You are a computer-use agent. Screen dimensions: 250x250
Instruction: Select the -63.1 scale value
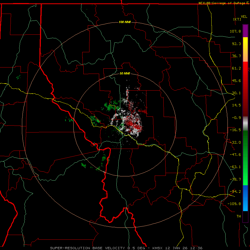tap(235, 167)
